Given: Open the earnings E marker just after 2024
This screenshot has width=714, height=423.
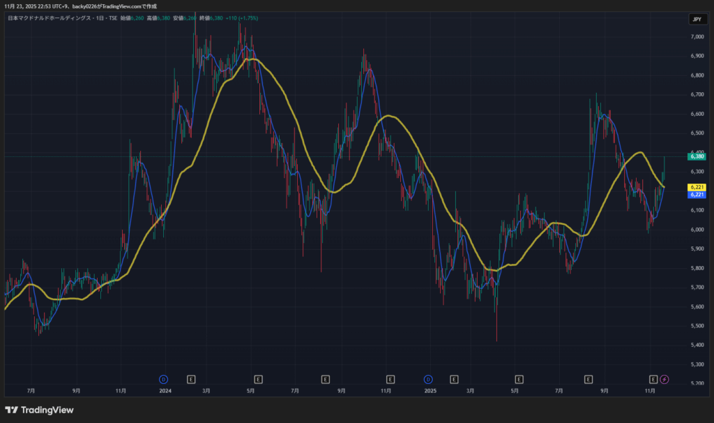Looking at the screenshot, I should coord(191,379).
